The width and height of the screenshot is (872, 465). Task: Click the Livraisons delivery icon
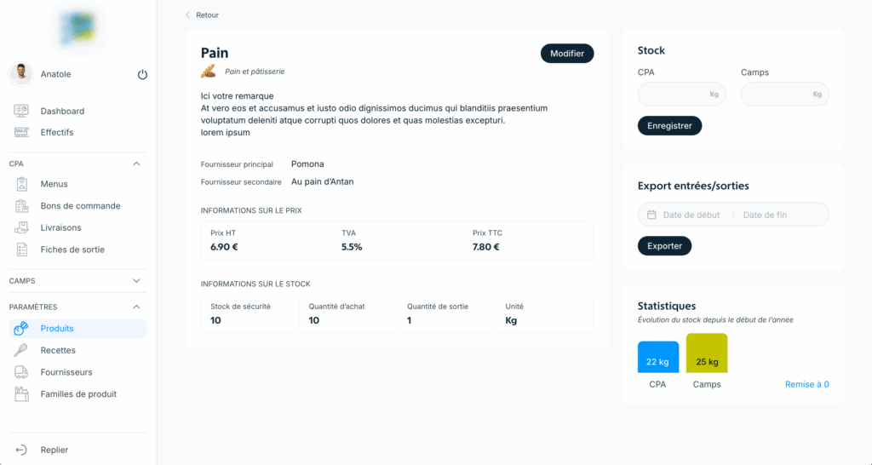23,228
